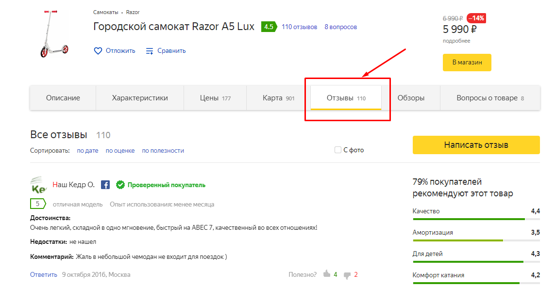Sort reviews по оценке
This screenshot has height=287, width=556.
(120, 150)
